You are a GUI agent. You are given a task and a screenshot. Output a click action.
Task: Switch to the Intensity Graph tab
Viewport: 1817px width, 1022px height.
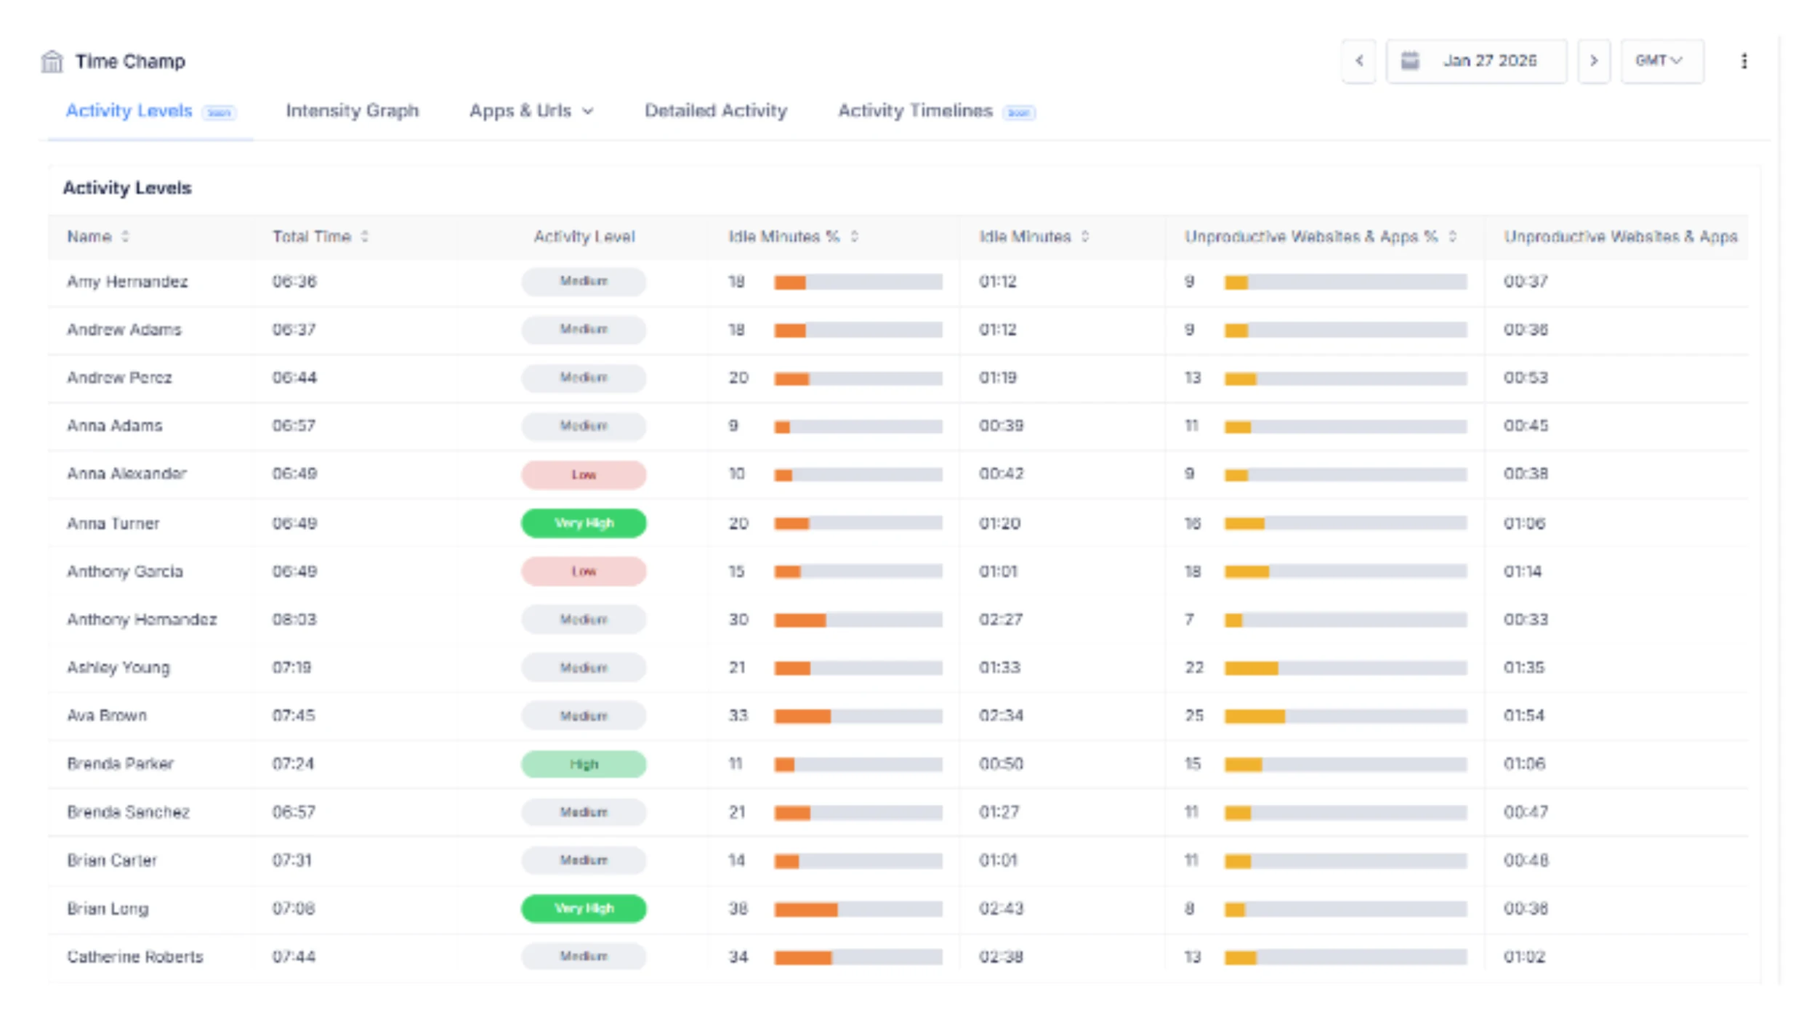pyautogui.click(x=352, y=110)
